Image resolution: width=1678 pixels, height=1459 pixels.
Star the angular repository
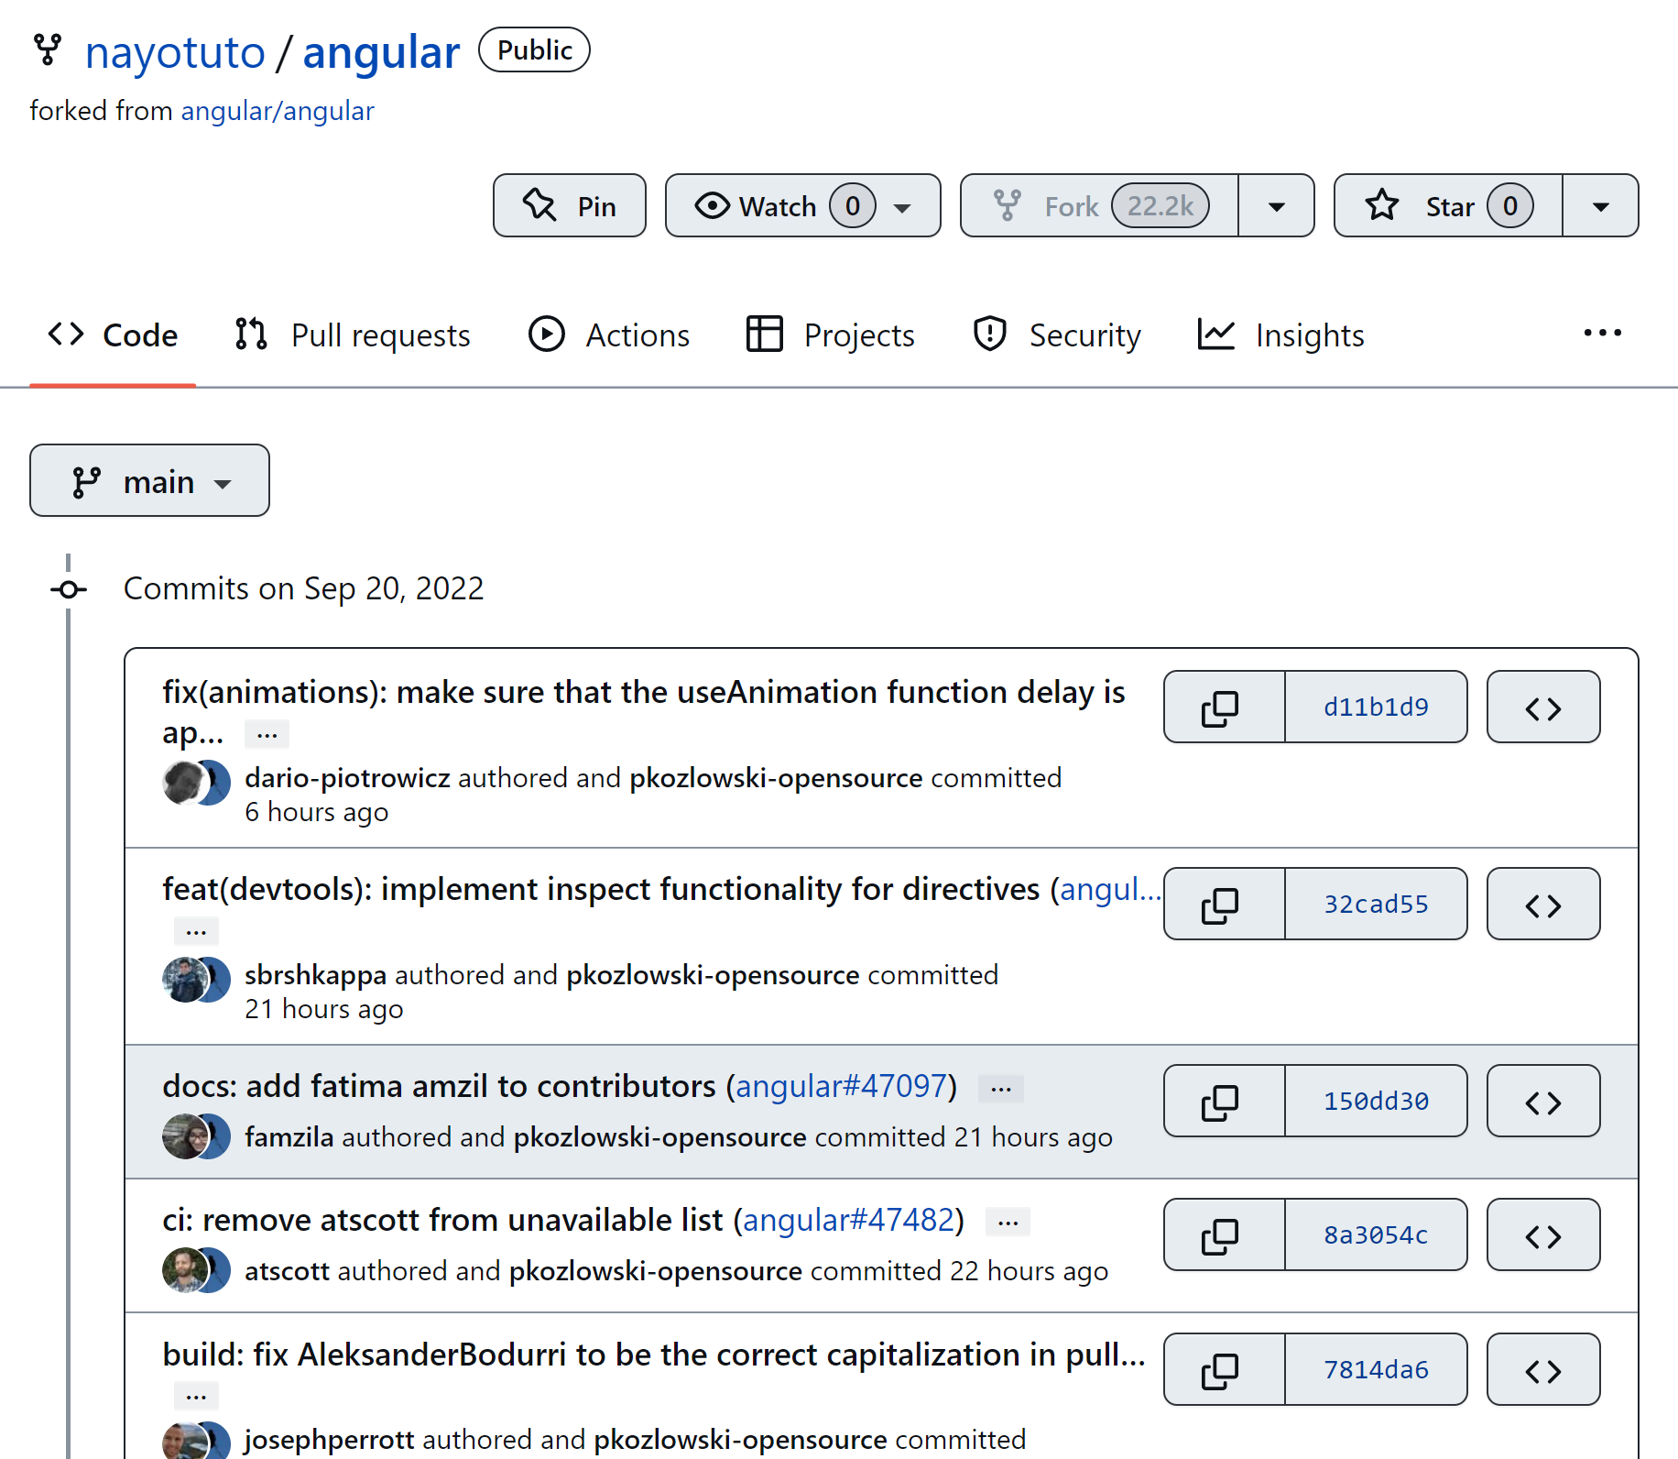tap(1448, 205)
